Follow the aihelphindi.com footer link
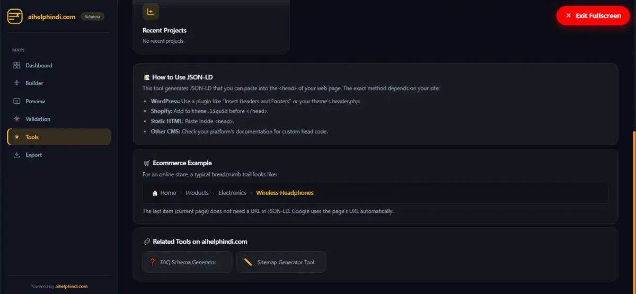Image resolution: width=636 pixels, height=294 pixels. pos(72,287)
